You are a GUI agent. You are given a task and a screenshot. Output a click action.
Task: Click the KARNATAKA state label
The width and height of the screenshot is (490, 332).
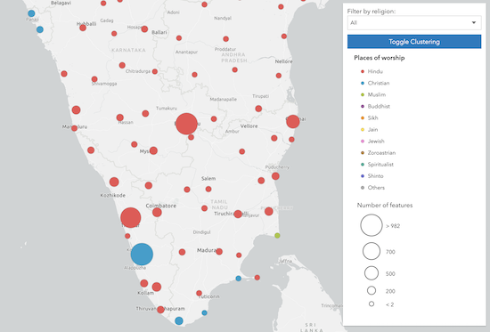[129, 50]
